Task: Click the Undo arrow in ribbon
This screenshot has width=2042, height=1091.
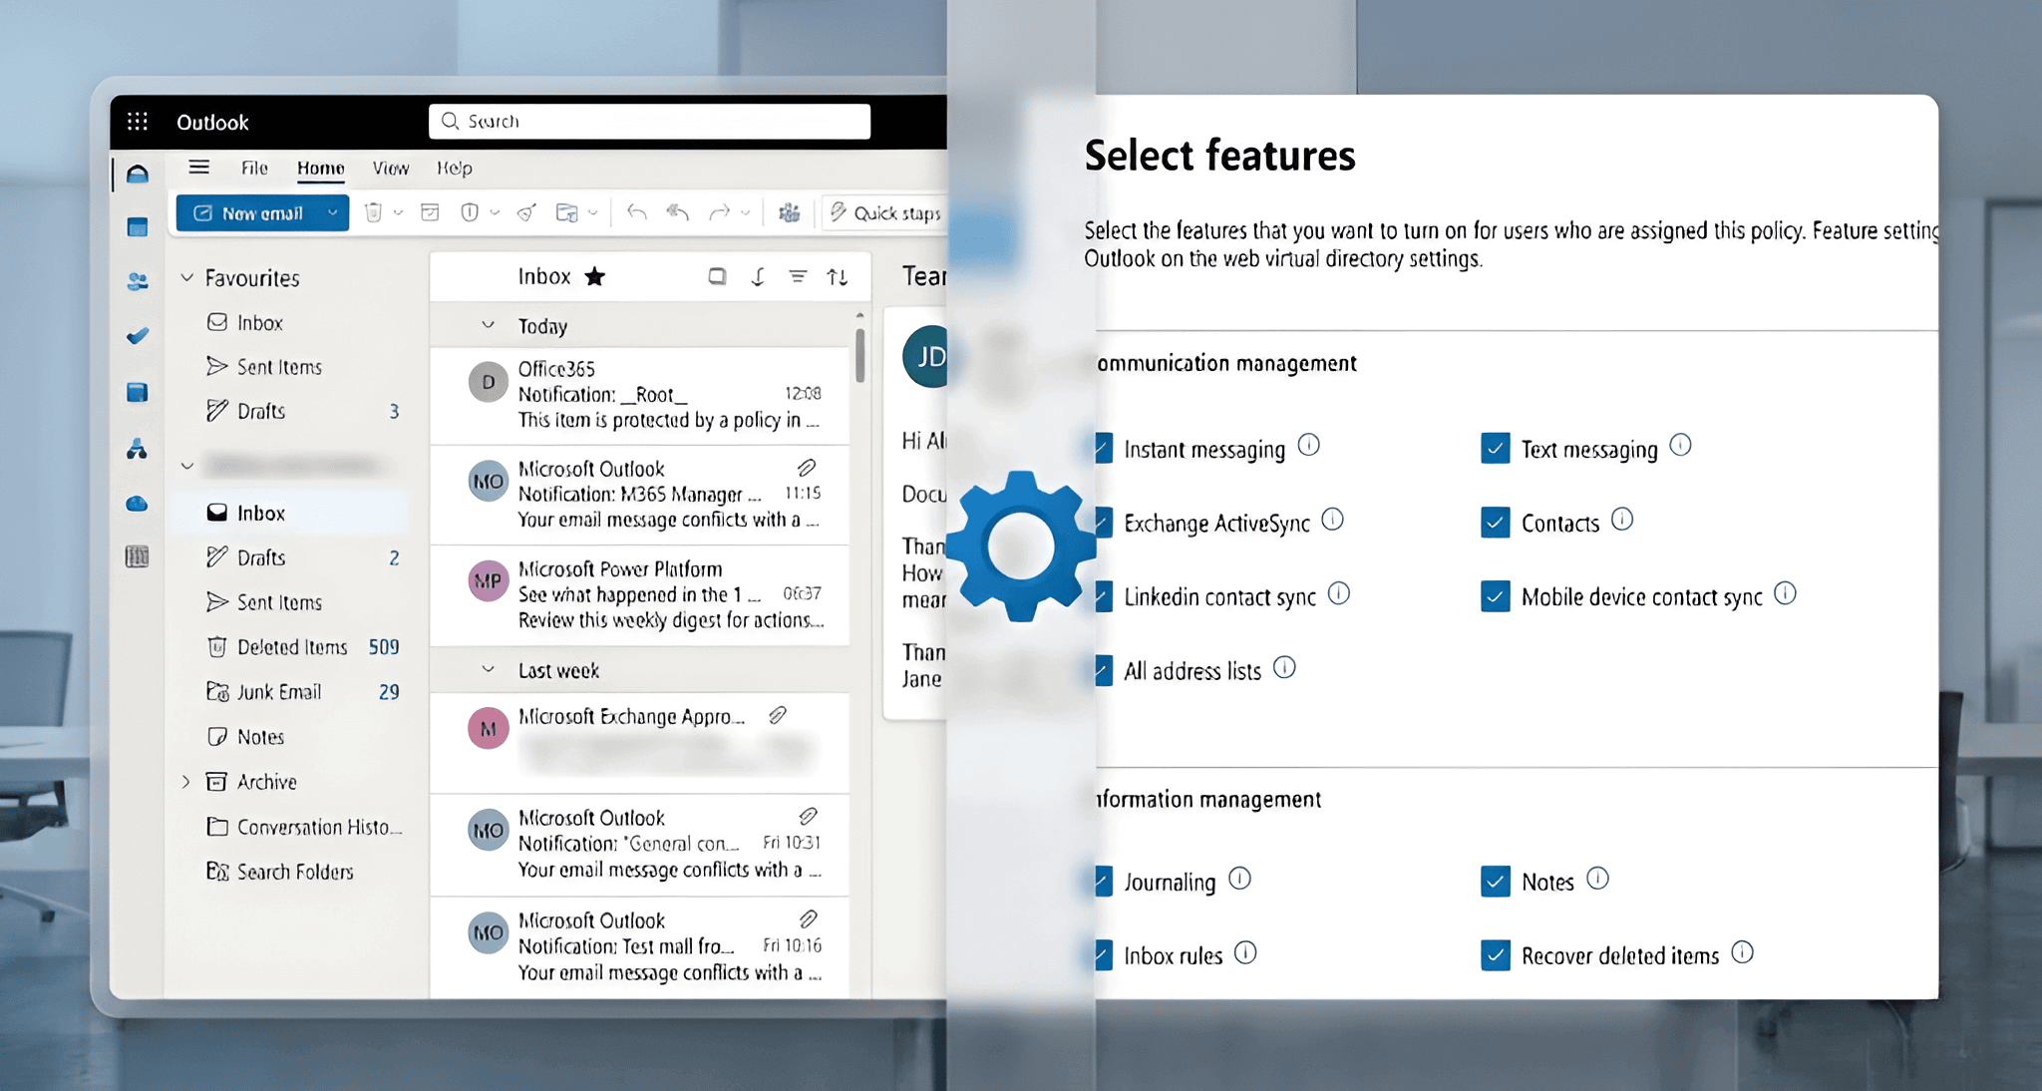Action: coord(636,212)
